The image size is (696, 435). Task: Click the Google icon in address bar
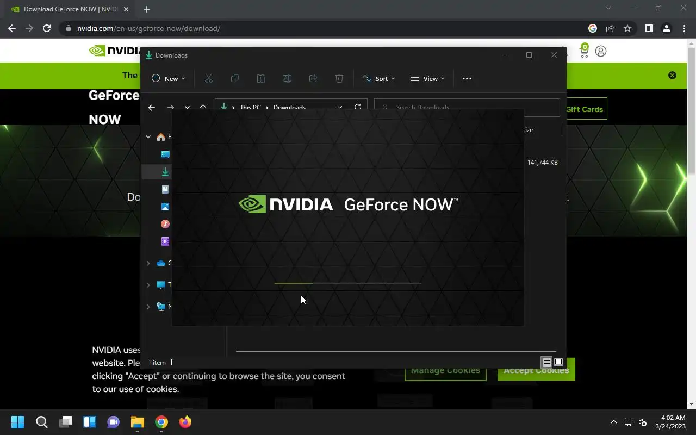pyautogui.click(x=593, y=28)
